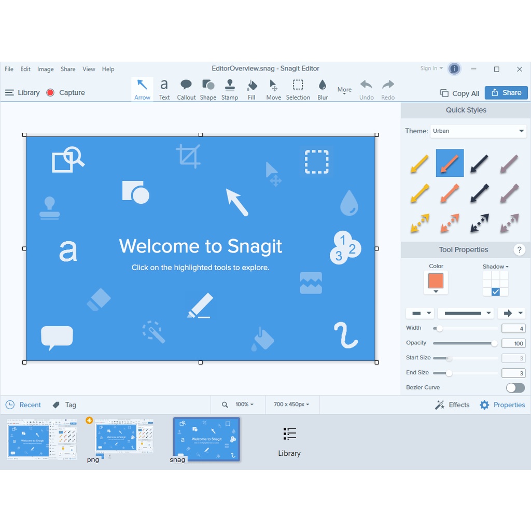The width and height of the screenshot is (531, 531).
Task: Open the Help menu
Action: coord(108,69)
